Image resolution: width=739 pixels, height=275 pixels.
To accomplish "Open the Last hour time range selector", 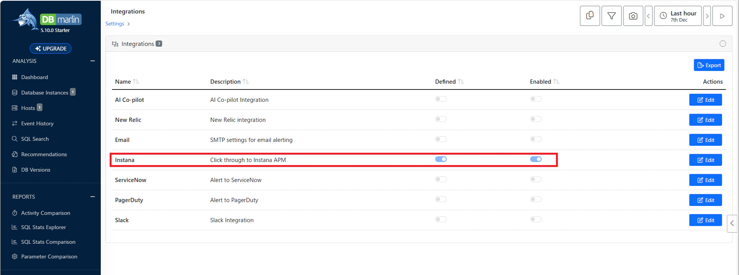I will click(678, 16).
